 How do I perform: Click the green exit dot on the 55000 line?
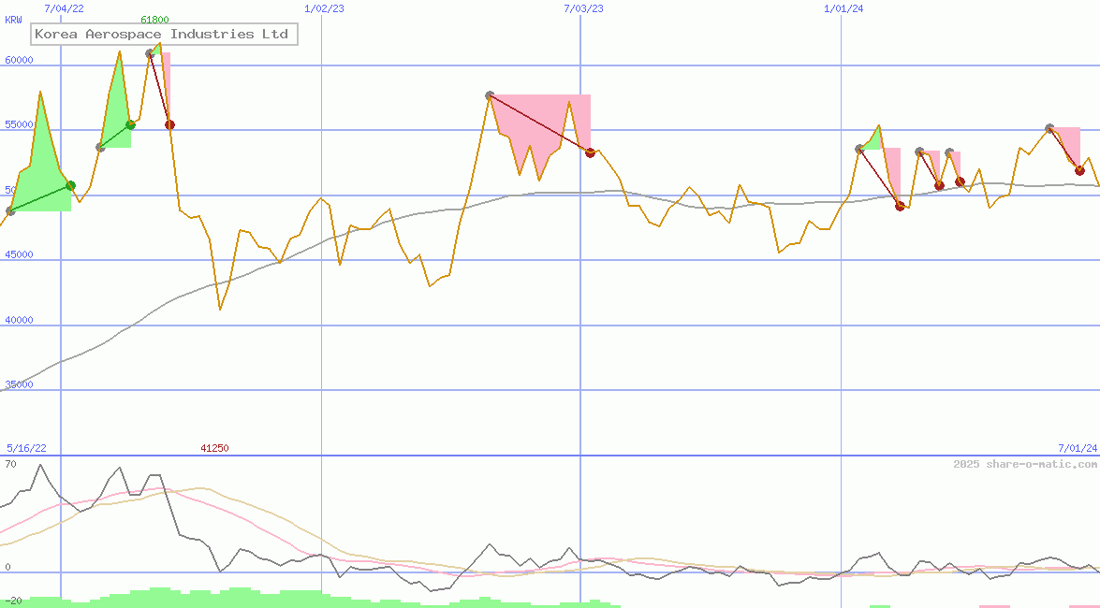point(130,124)
